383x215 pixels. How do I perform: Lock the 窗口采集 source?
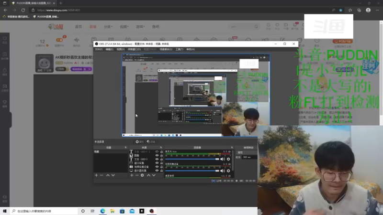[161, 163]
